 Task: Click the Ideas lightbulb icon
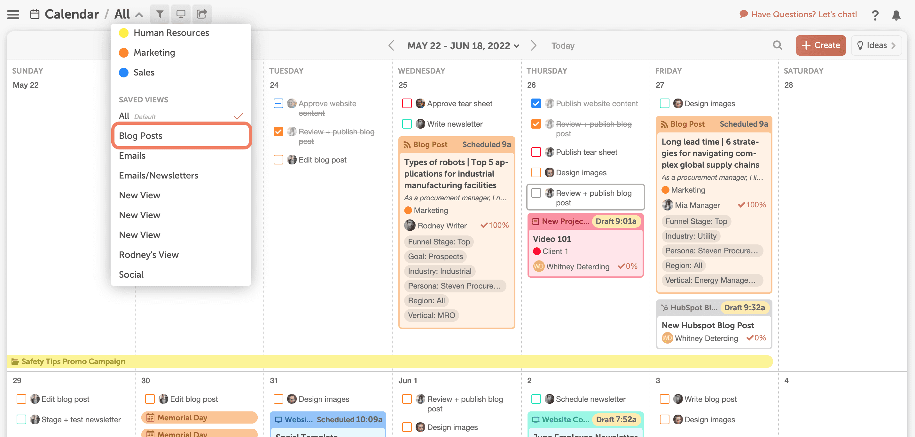(860, 45)
